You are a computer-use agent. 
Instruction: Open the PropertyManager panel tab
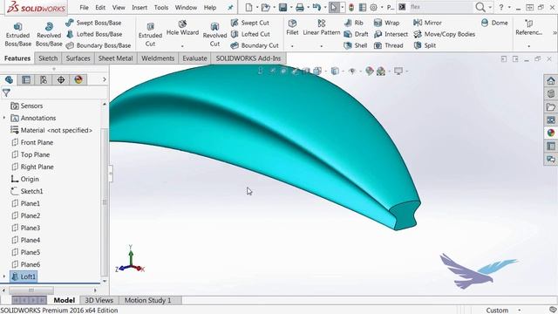pos(26,79)
